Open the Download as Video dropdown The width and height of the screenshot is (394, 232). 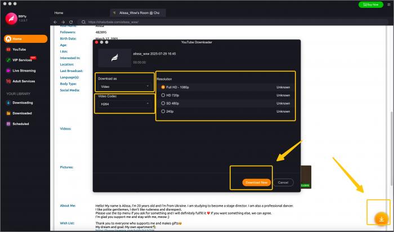[x=124, y=87]
